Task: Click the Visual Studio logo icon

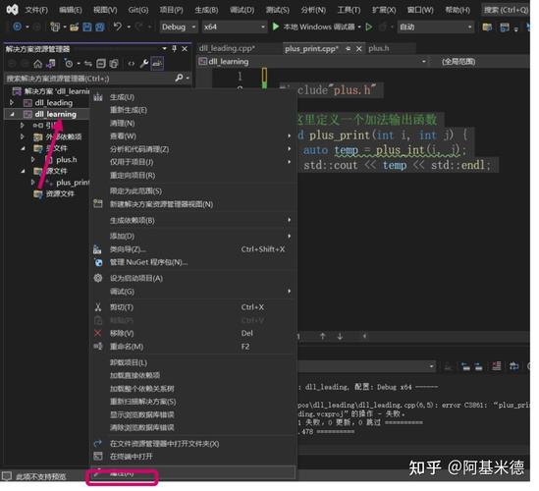Action: click(x=13, y=9)
